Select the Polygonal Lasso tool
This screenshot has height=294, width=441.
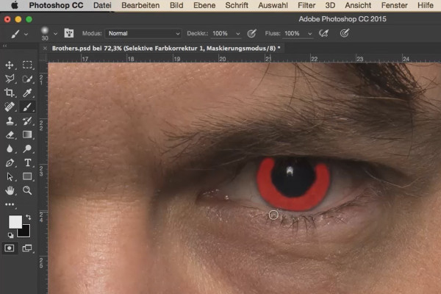(x=10, y=79)
